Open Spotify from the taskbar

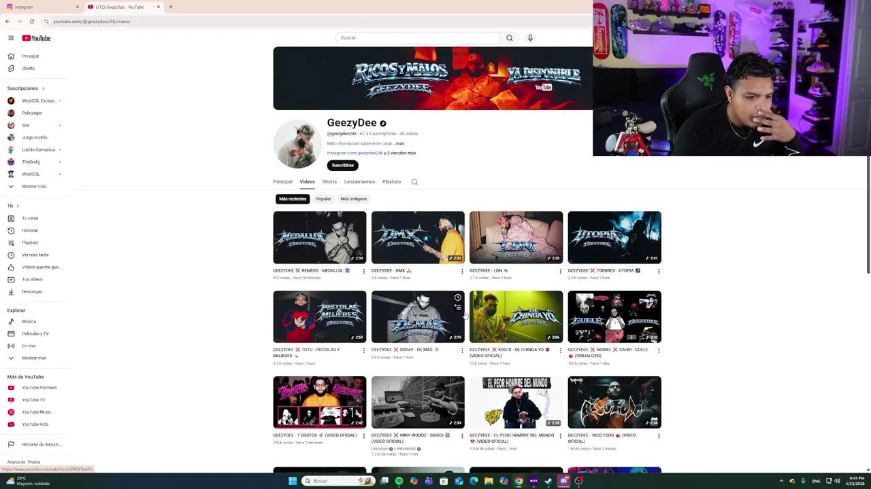pyautogui.click(x=399, y=481)
